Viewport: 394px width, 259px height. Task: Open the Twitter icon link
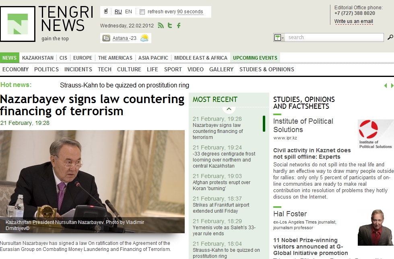pyautogui.click(x=170, y=25)
